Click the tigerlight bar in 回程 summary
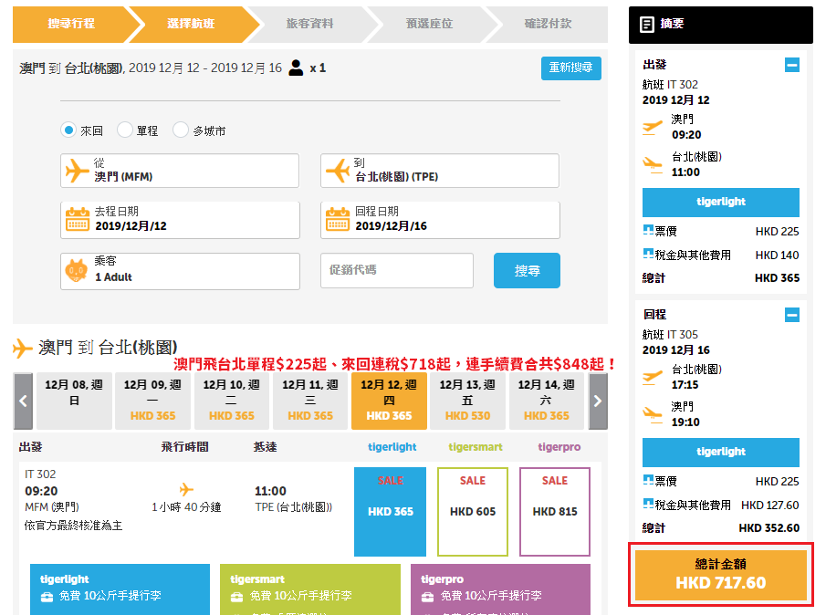 click(721, 453)
